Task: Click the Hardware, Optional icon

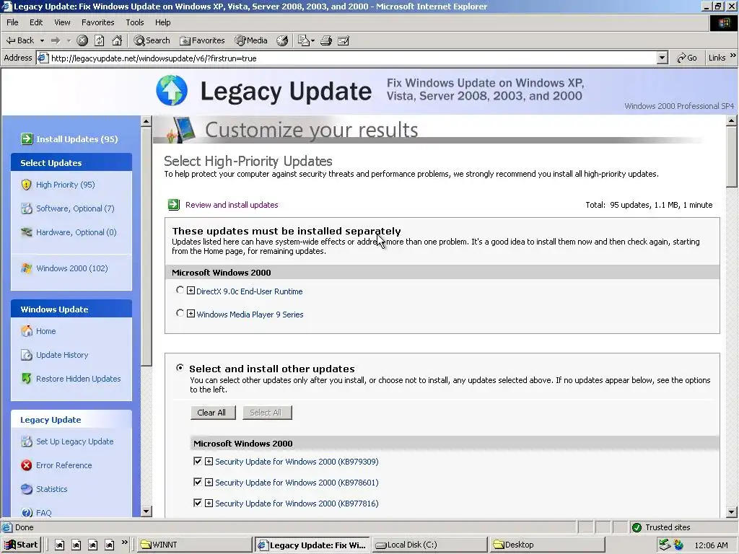Action: pos(27,232)
